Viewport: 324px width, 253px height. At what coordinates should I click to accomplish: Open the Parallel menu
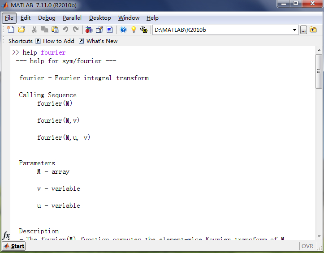click(72, 18)
